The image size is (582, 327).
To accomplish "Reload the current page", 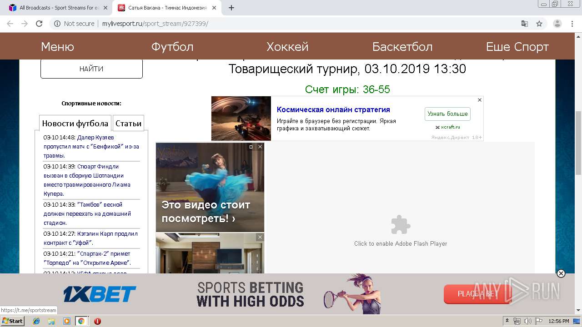I will click(x=39, y=24).
